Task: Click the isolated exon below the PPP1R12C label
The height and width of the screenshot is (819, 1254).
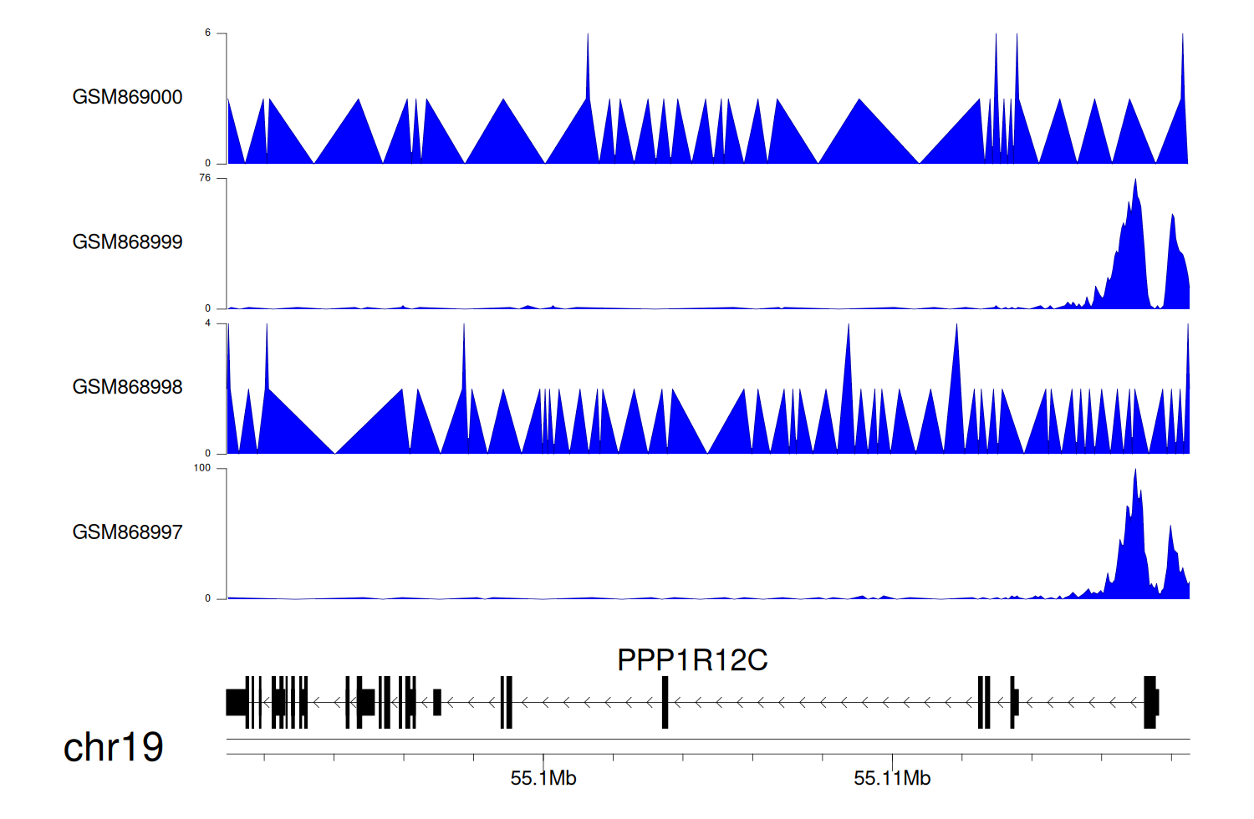Action: (665, 702)
